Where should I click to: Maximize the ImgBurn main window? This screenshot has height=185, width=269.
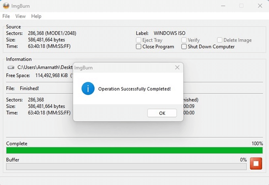tap(241, 6)
